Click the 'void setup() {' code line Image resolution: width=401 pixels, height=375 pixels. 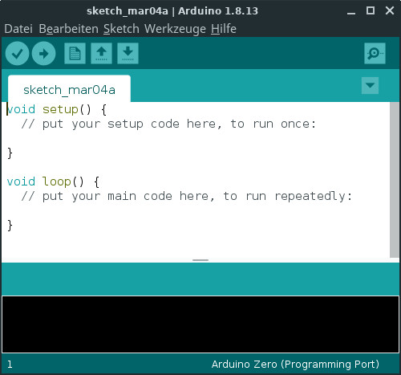[x=57, y=109]
